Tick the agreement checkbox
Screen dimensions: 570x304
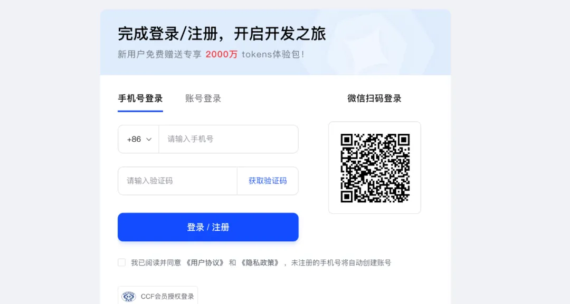pos(121,262)
